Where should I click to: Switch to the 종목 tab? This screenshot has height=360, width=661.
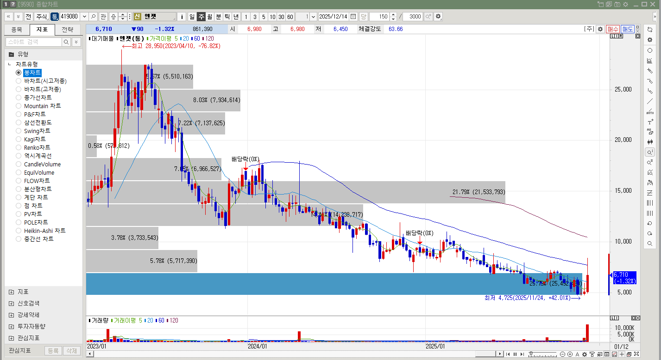pos(17,30)
